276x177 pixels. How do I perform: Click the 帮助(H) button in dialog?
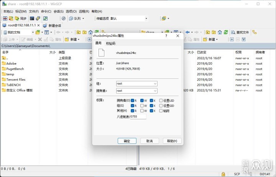(x=172, y=141)
